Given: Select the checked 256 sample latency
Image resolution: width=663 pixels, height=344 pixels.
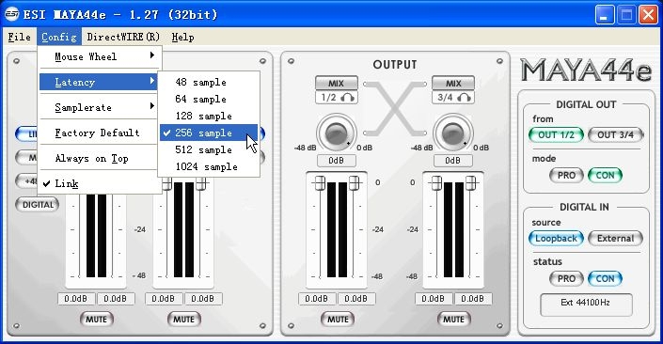Looking at the screenshot, I should click(209, 133).
